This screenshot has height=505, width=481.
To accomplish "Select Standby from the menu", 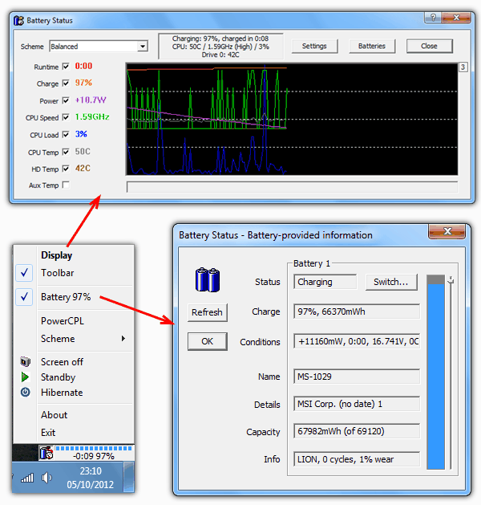I will click(x=59, y=377).
